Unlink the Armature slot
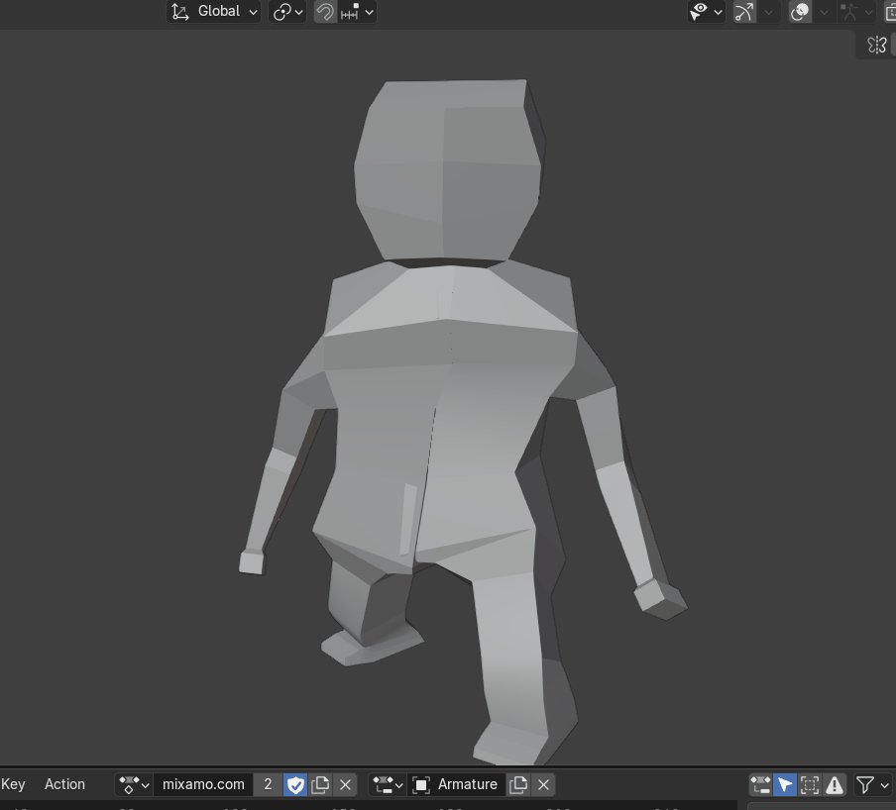Screen dimensions: 896x810 click(543, 784)
